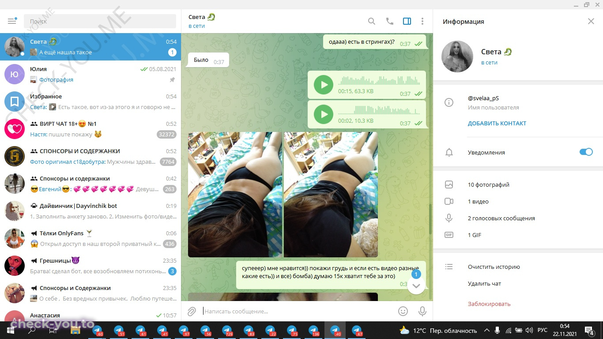Jump to latest message with down arrow

click(x=416, y=286)
